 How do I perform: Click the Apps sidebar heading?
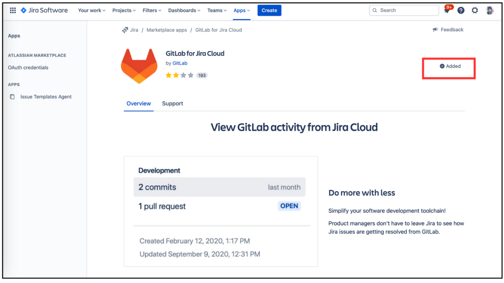click(14, 35)
